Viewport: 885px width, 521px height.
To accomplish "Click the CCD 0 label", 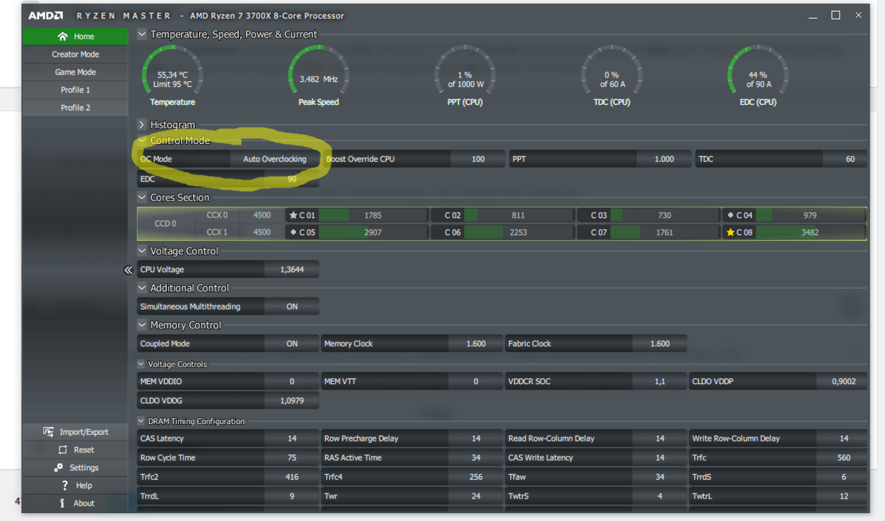I will pyautogui.click(x=165, y=224).
